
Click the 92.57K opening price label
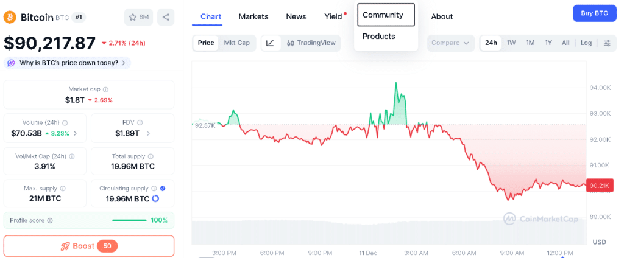click(x=205, y=125)
